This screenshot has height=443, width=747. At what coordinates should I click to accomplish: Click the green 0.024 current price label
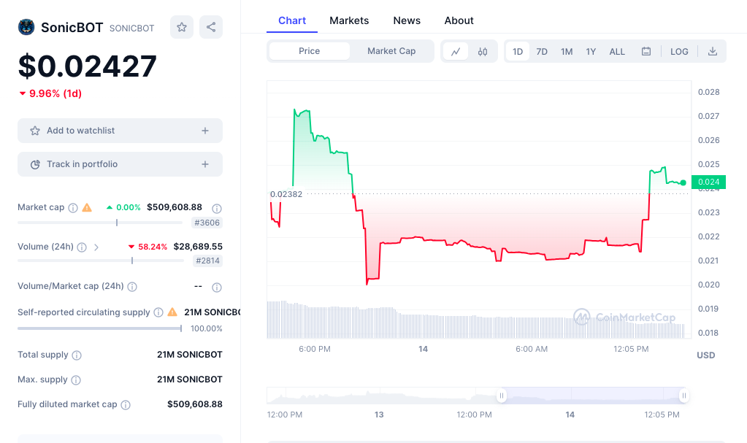pos(708,182)
